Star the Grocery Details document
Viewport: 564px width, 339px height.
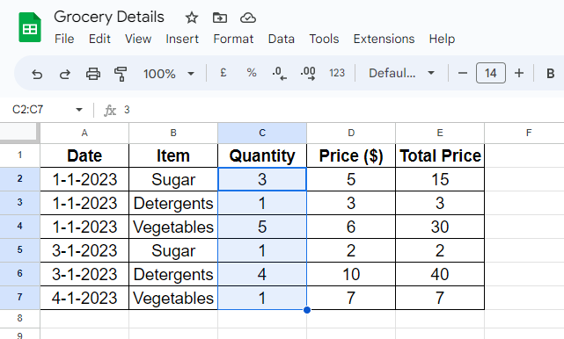coord(191,18)
